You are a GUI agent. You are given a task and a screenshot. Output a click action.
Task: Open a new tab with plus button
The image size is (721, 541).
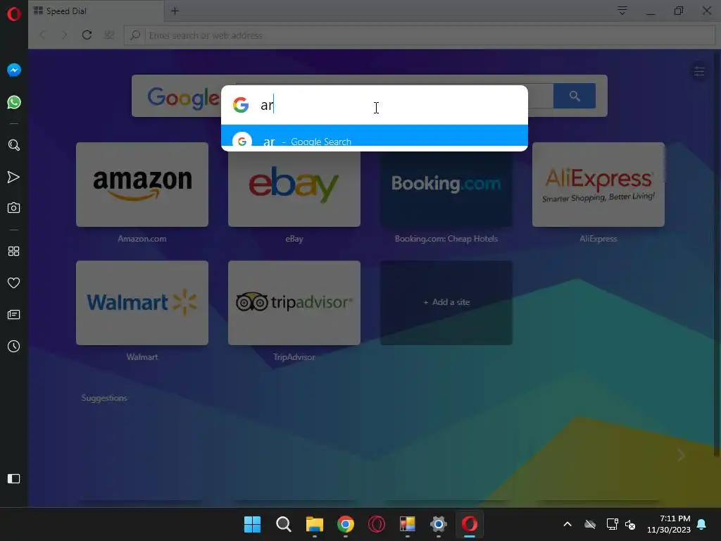pyautogui.click(x=175, y=11)
